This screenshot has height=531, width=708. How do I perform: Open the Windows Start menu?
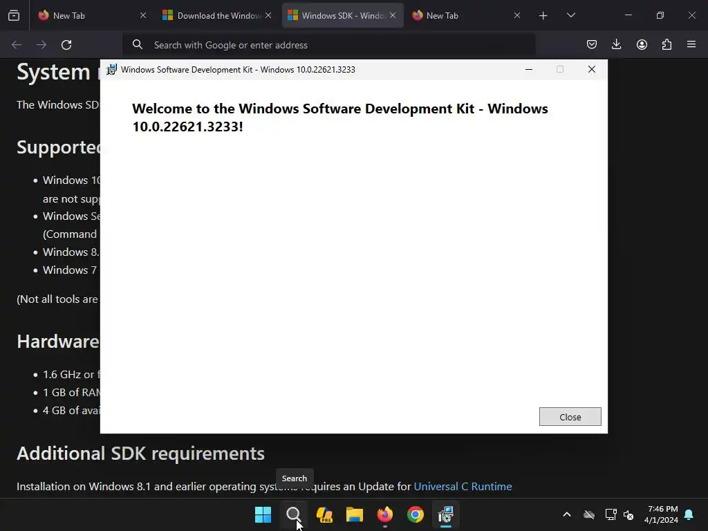[x=263, y=514]
